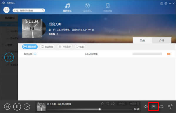Viewport: 176px width, 113px height.
Task: Click the search magnifier icon
Action: pyautogui.click(x=43, y=11)
